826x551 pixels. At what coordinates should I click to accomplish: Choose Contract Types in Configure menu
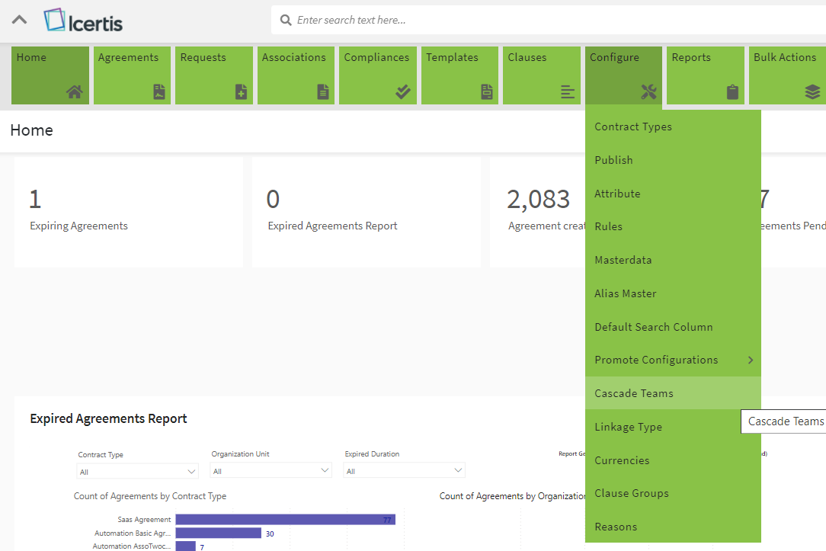pos(633,127)
